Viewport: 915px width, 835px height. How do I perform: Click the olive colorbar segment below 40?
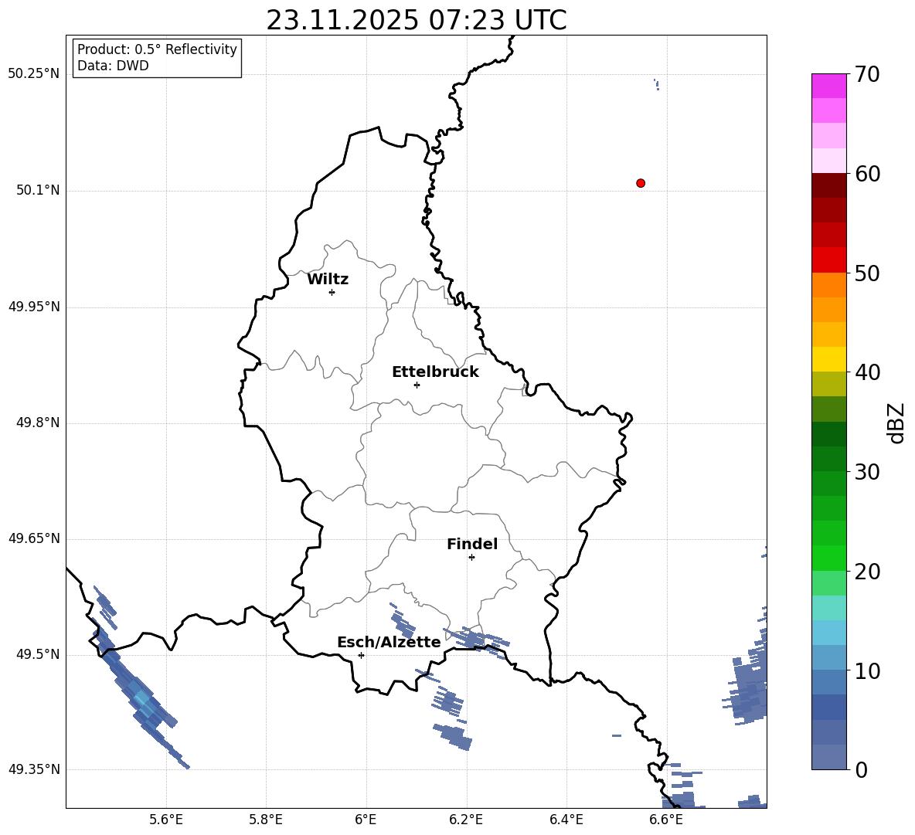[x=828, y=384]
